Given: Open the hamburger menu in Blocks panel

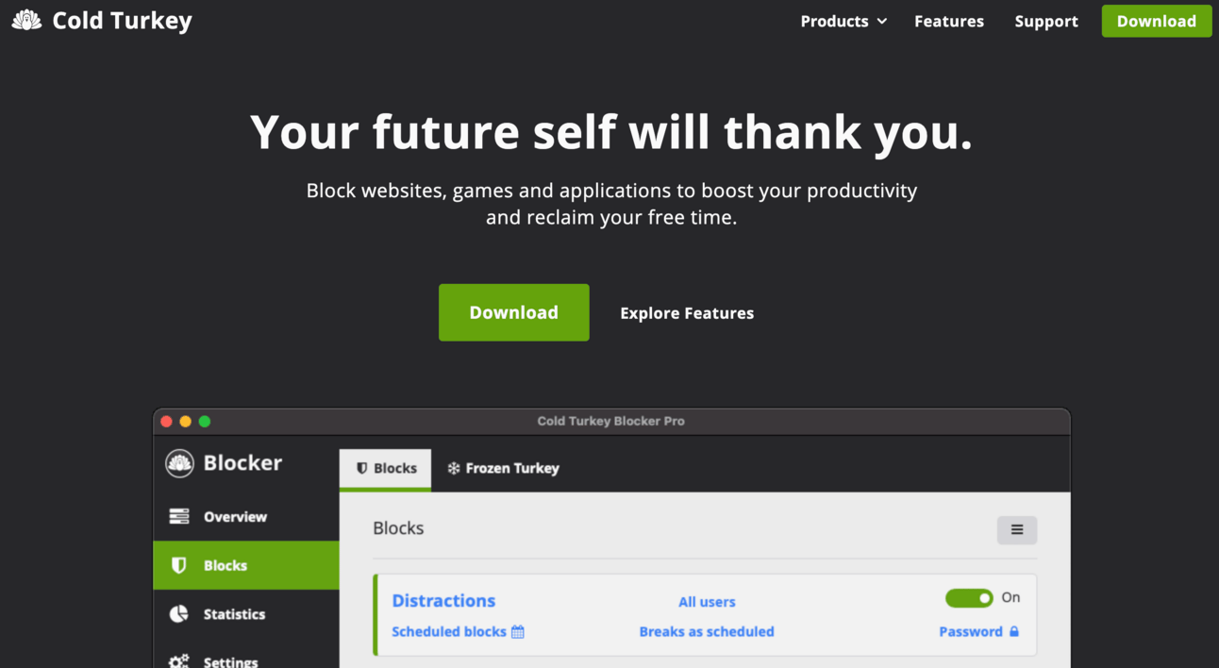Looking at the screenshot, I should point(1017,530).
